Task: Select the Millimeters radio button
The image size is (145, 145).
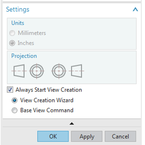Action: (12, 33)
